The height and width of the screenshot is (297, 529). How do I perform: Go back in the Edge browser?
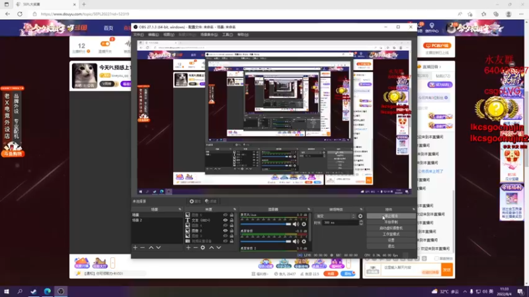7,14
